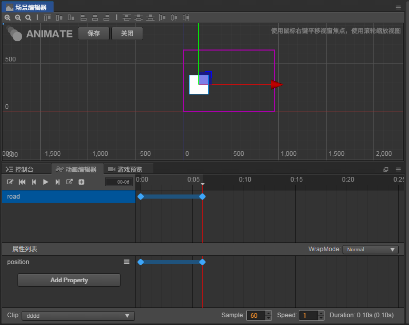Step to next frame

coord(57,182)
